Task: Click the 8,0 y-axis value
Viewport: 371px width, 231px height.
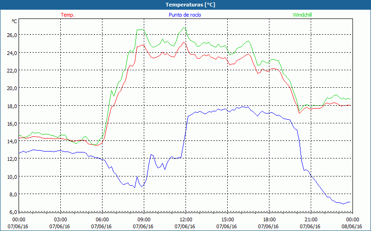Action: pyautogui.click(x=13, y=195)
